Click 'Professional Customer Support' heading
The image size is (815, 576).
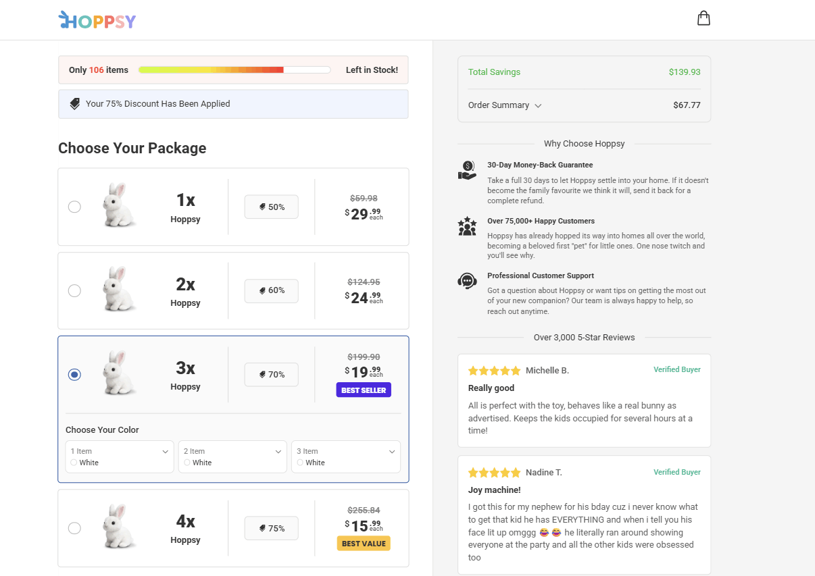click(x=541, y=276)
